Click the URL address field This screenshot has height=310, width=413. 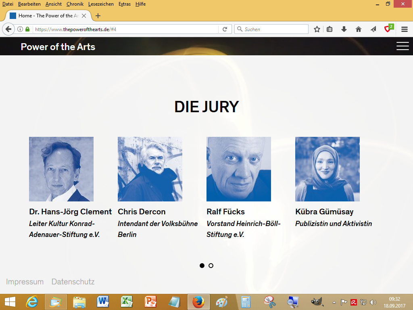pos(126,29)
